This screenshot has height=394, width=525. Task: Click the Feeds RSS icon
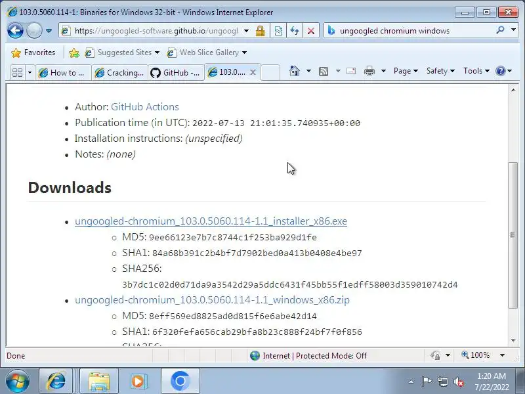pos(324,71)
